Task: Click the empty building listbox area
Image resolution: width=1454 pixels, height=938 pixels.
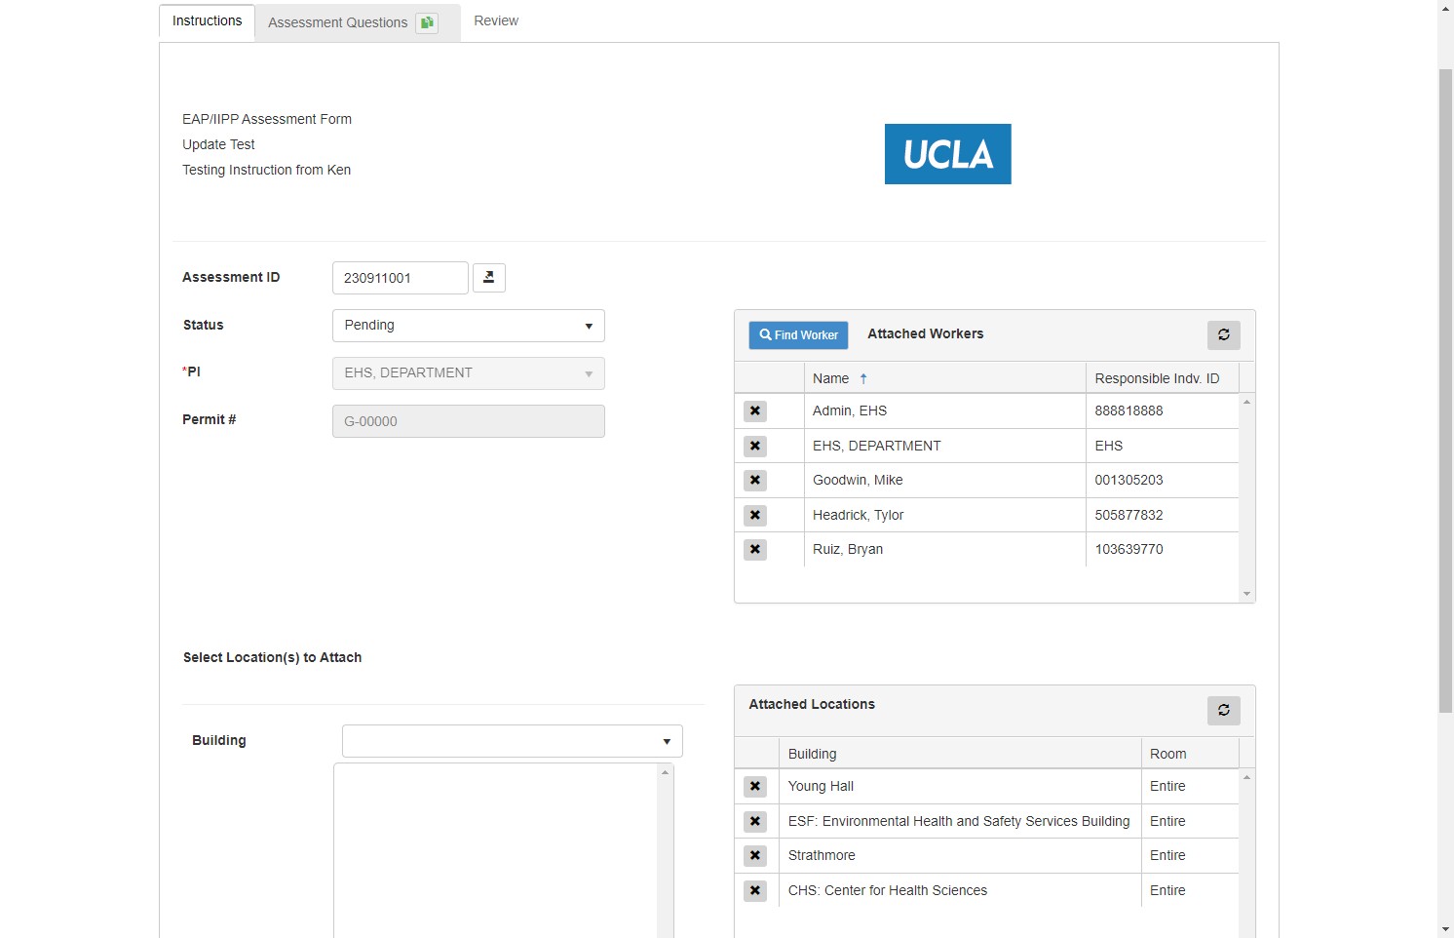Action: coord(496,850)
